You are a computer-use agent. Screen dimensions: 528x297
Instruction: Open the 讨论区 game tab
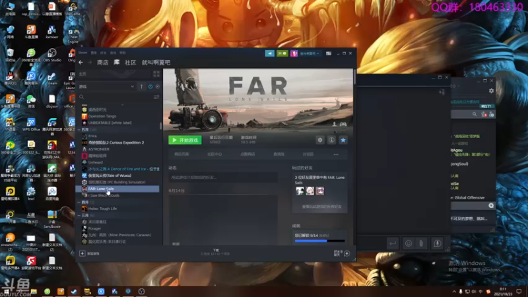[308, 154]
